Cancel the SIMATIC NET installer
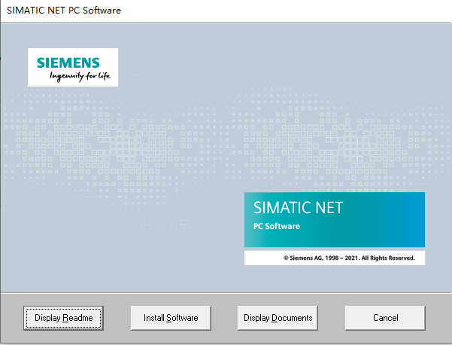Image resolution: width=452 pixels, height=345 pixels. pos(385,318)
